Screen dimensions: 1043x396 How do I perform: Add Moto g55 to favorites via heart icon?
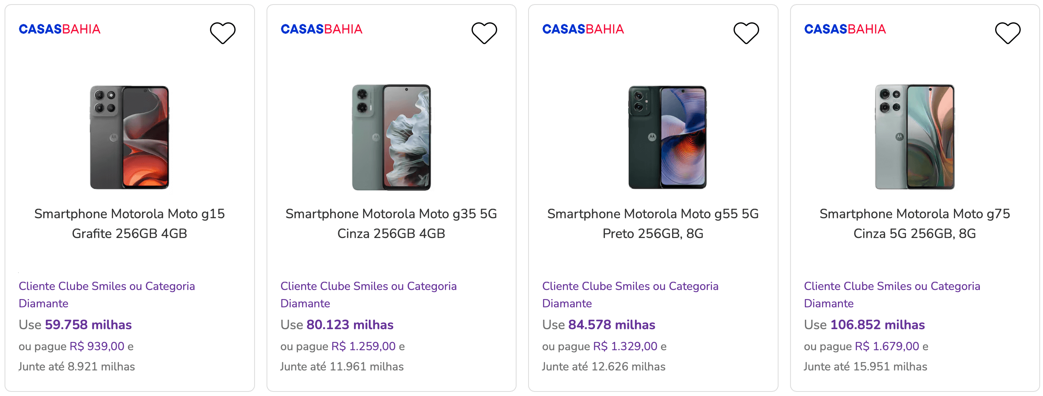(x=746, y=33)
